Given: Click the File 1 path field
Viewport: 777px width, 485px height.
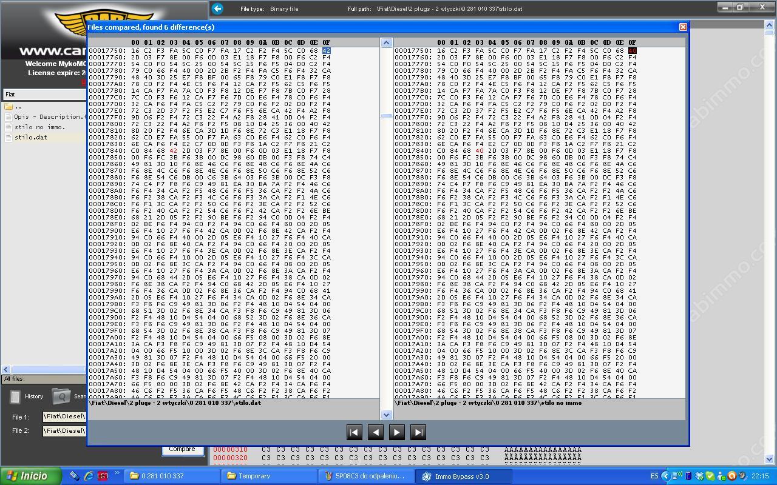Looking at the screenshot, I should pyautogui.click(x=64, y=417).
